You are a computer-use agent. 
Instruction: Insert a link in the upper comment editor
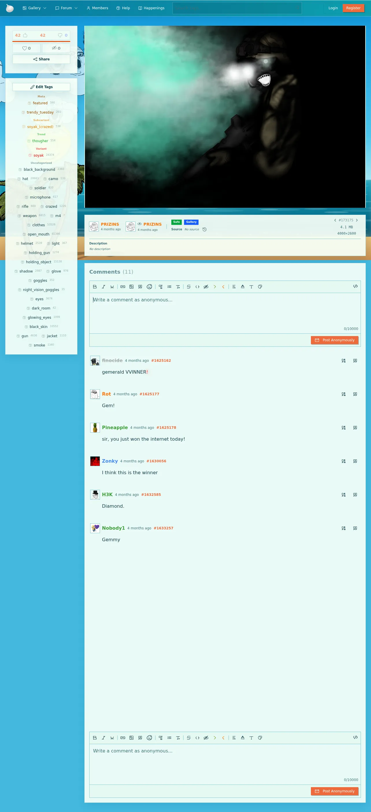click(x=123, y=287)
